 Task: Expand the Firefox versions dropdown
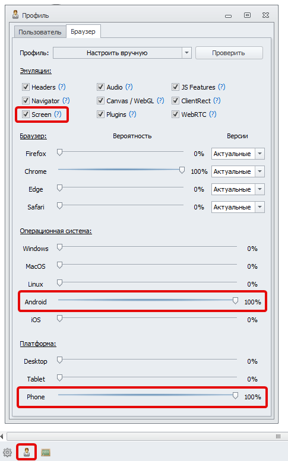point(259,154)
